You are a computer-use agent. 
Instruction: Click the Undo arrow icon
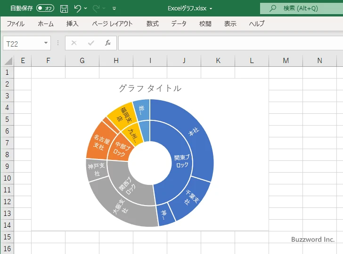tap(78, 8)
